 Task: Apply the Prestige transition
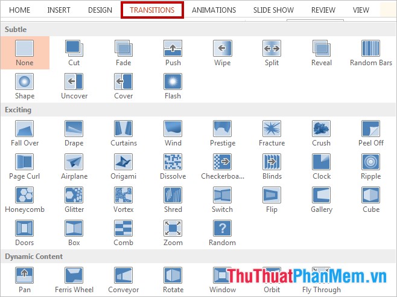222,133
